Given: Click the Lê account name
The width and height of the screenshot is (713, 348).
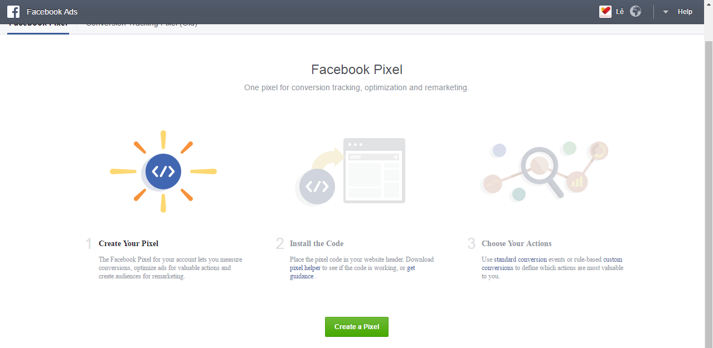Looking at the screenshot, I should click(620, 12).
